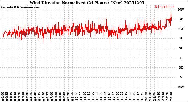
Task: Click the 15:45 time axis label
Action: click(x=113, y=97)
